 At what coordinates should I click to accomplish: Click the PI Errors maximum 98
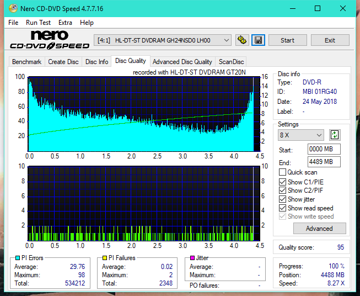click(x=82, y=275)
